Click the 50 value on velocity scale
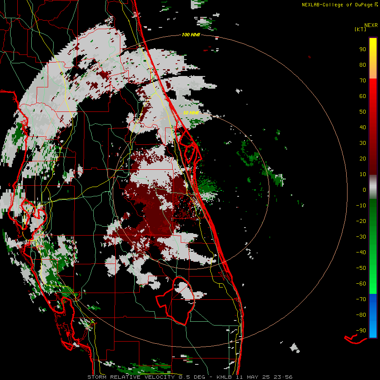This screenshot has height=380, width=380. (363, 112)
